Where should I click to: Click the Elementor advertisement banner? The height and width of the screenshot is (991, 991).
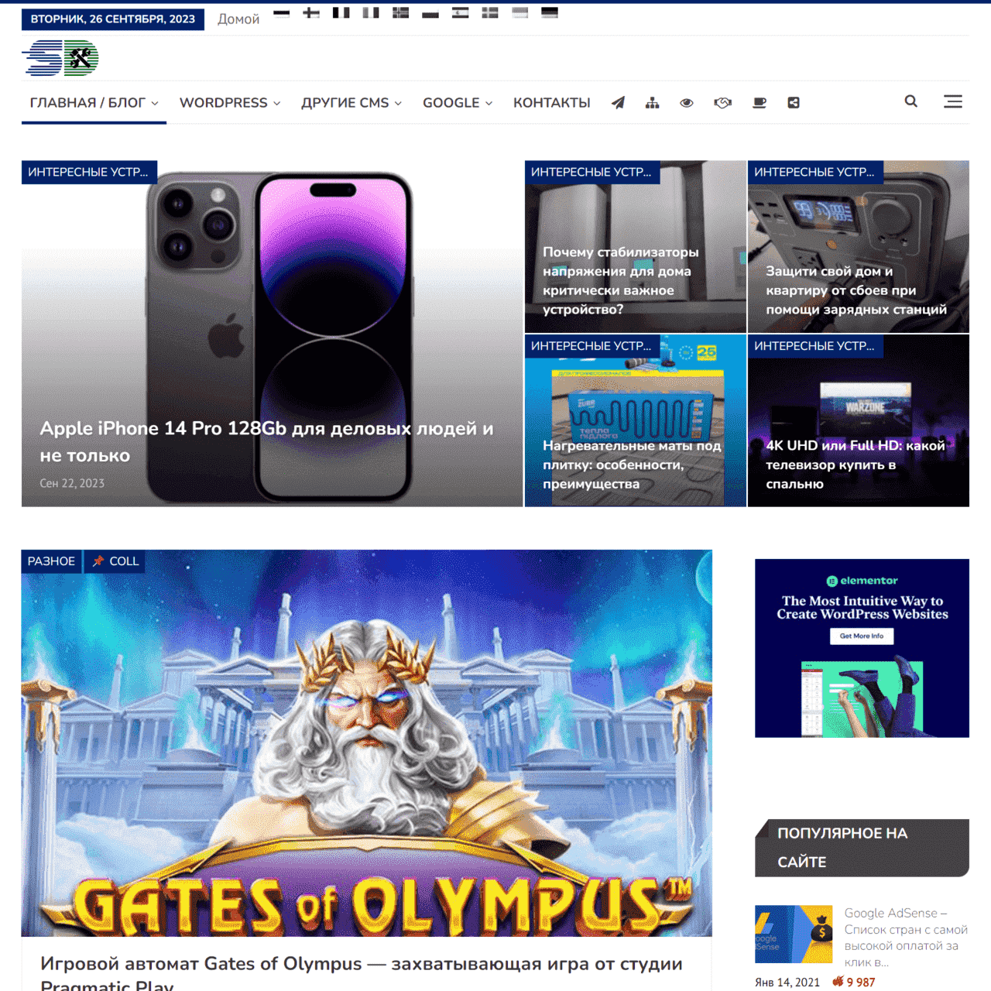click(862, 648)
